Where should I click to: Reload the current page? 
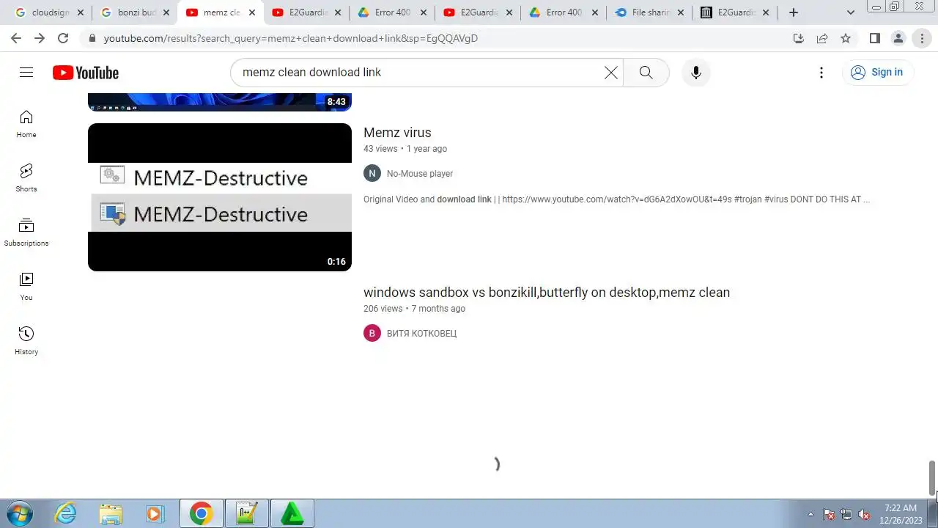63,38
